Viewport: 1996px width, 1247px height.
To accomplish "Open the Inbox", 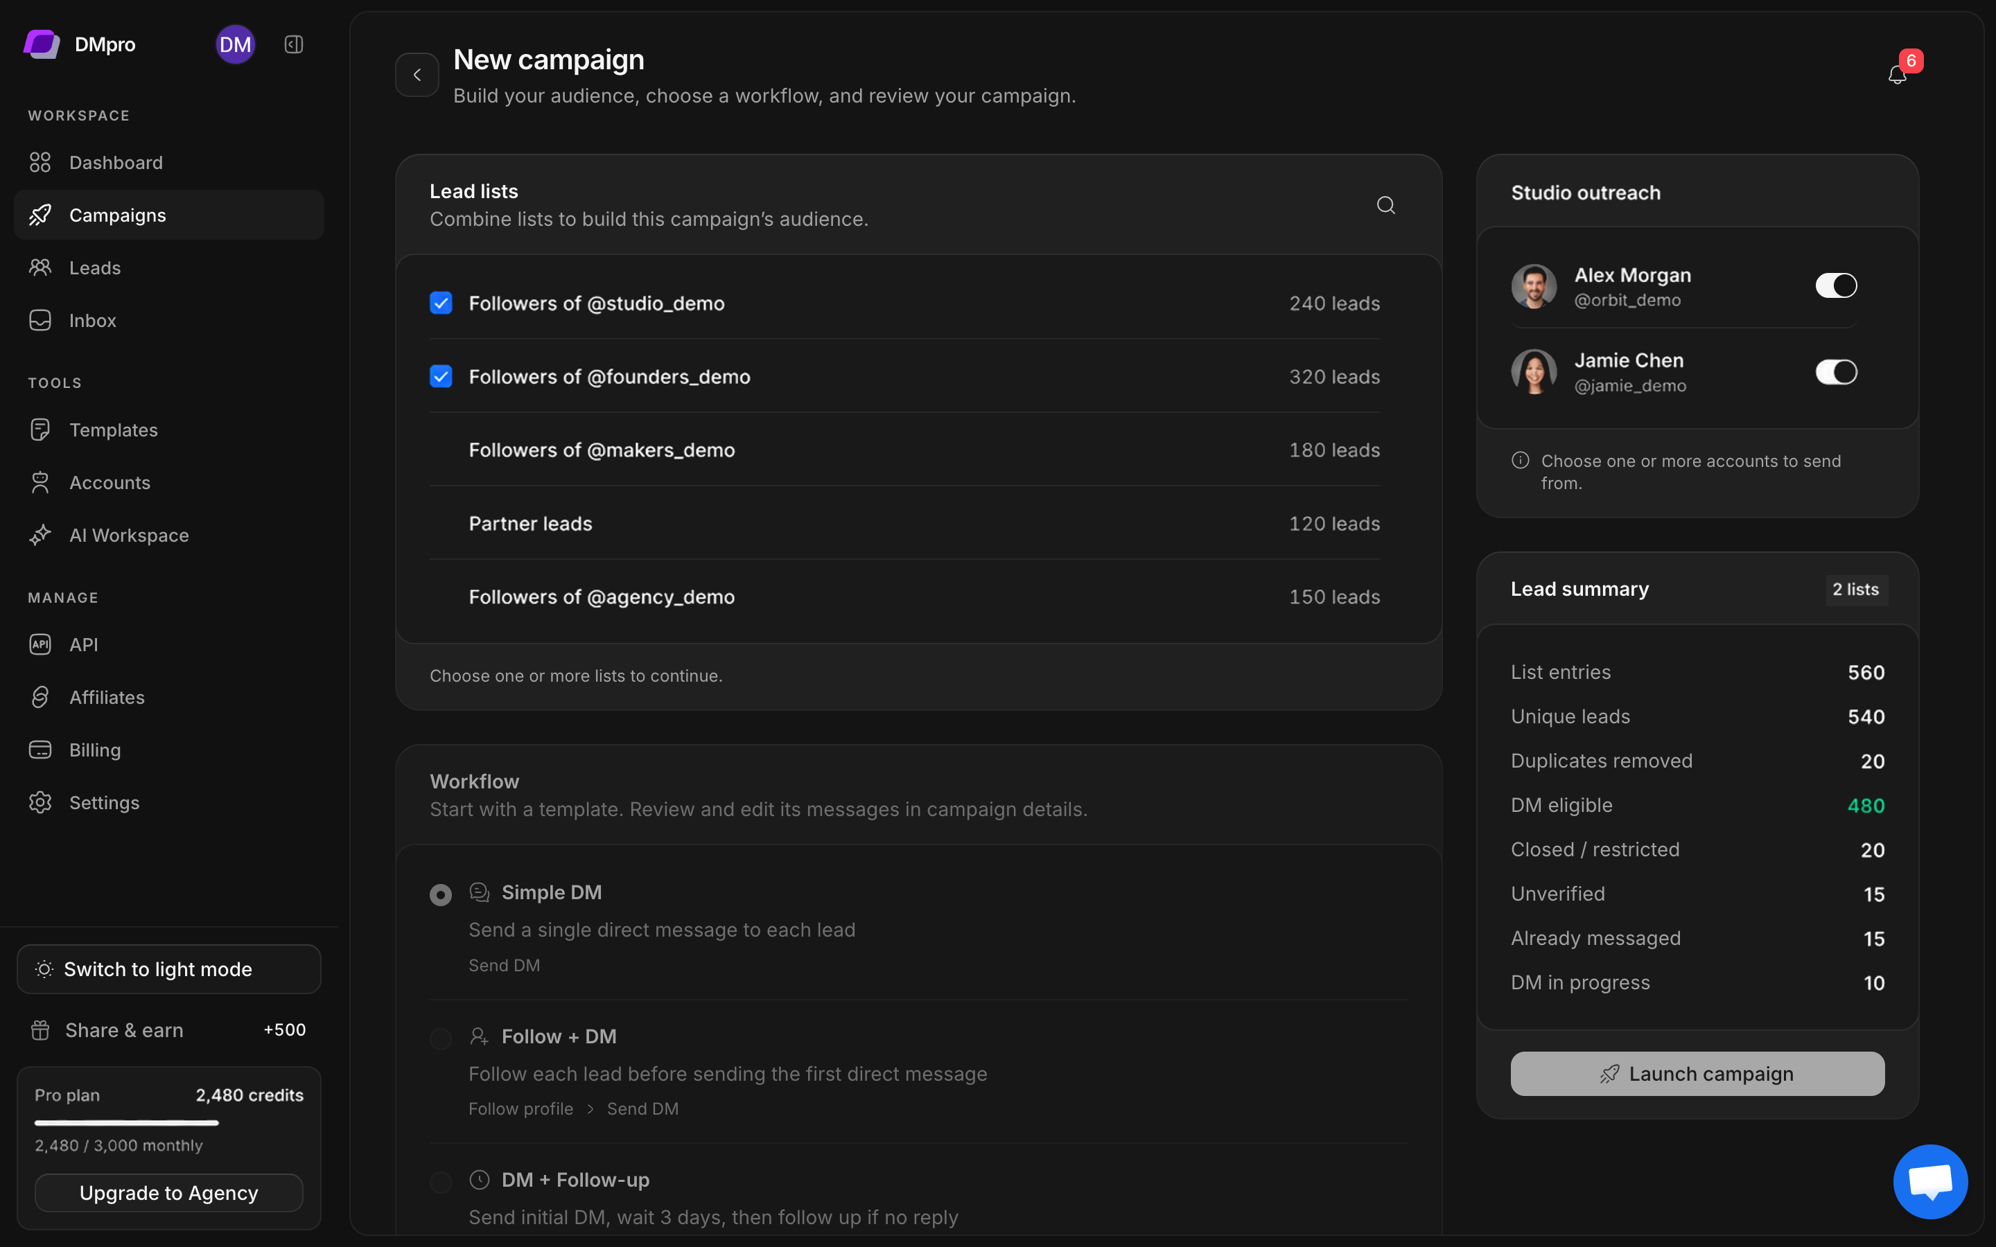I will click(x=169, y=321).
